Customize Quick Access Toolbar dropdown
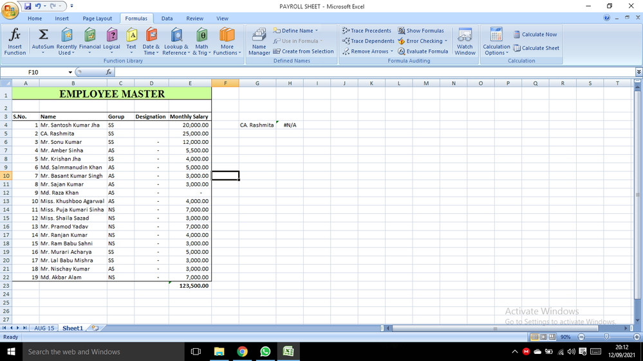 click(x=71, y=6)
